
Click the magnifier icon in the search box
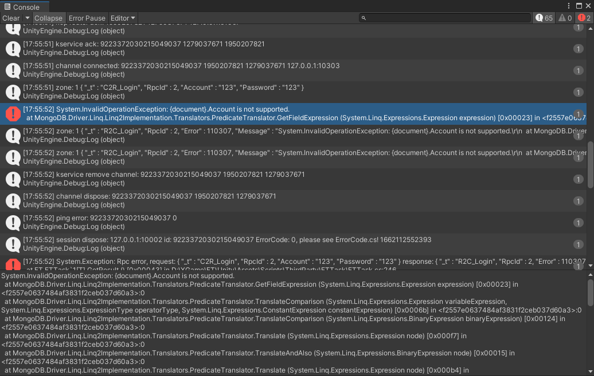coord(364,18)
